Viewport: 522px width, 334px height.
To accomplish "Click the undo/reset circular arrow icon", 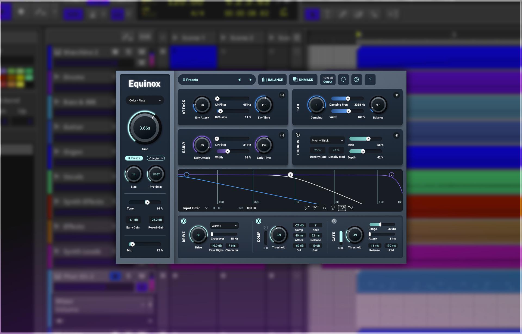I will [343, 80].
